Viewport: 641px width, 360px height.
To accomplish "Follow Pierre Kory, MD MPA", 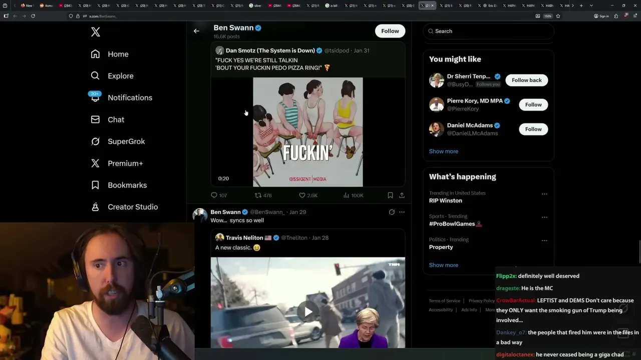I will [533, 104].
